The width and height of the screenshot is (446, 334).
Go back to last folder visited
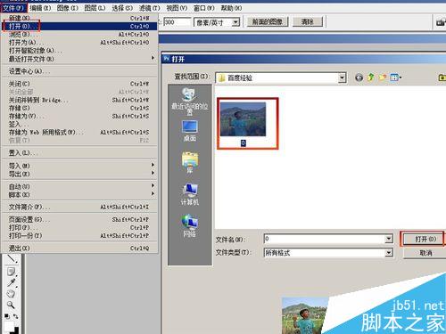pos(359,77)
